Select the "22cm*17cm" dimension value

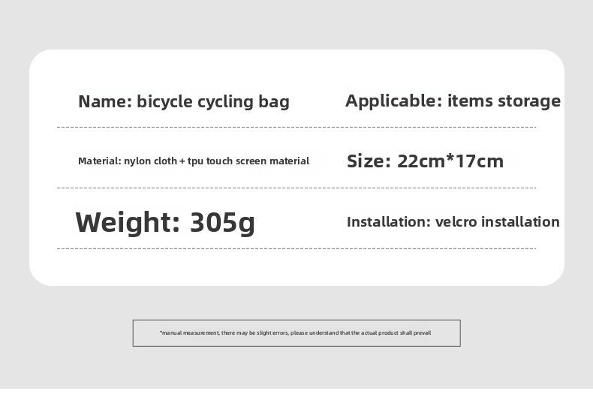(450, 161)
